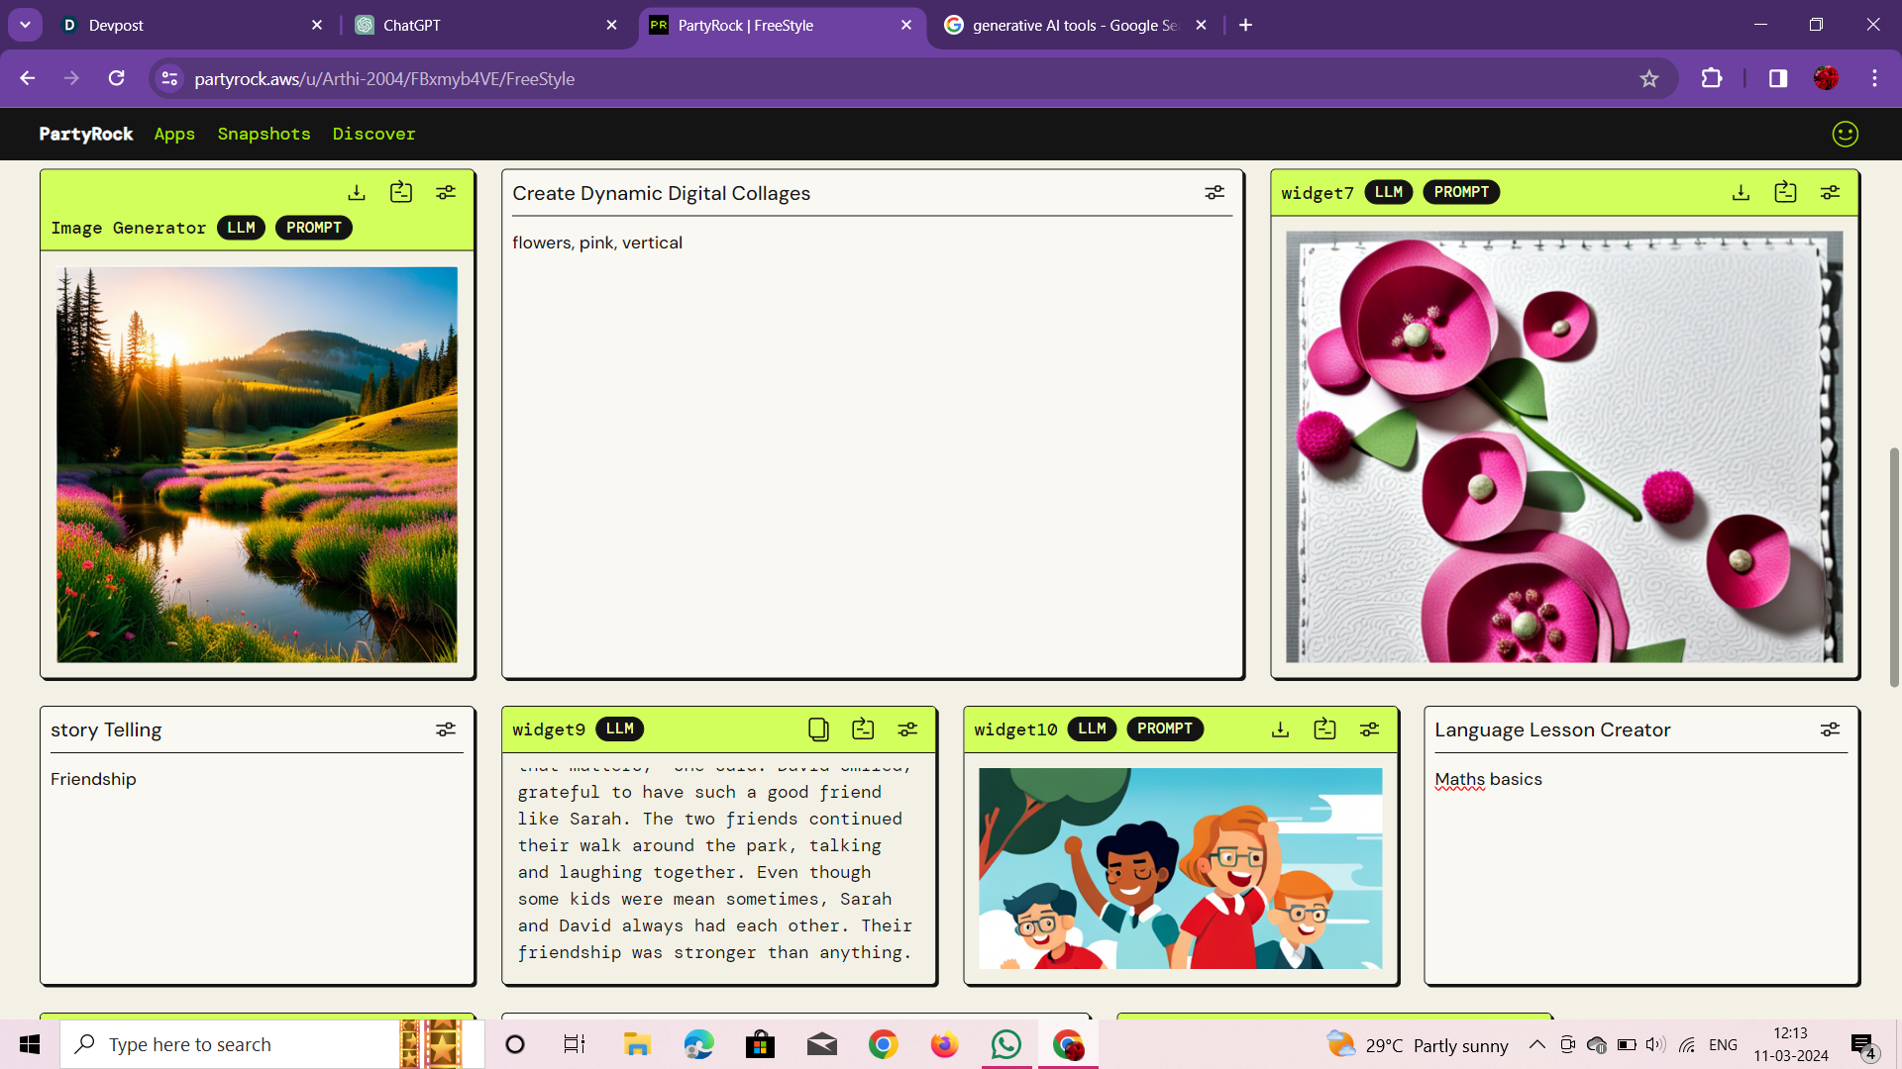Expand the browser tab search dropdown
This screenshot has height=1069, width=1902.
point(25,25)
